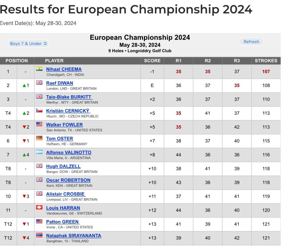
Task: Open Nihaal CHEEMA's player profile
Action: (64, 69)
